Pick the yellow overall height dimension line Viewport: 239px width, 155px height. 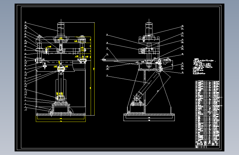click(x=94, y=69)
